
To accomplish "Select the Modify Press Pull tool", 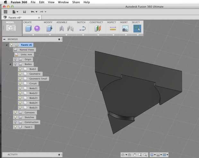I will pos(49,28).
